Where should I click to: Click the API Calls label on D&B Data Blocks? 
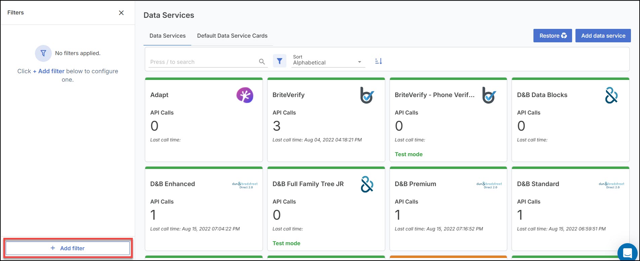pyautogui.click(x=529, y=113)
